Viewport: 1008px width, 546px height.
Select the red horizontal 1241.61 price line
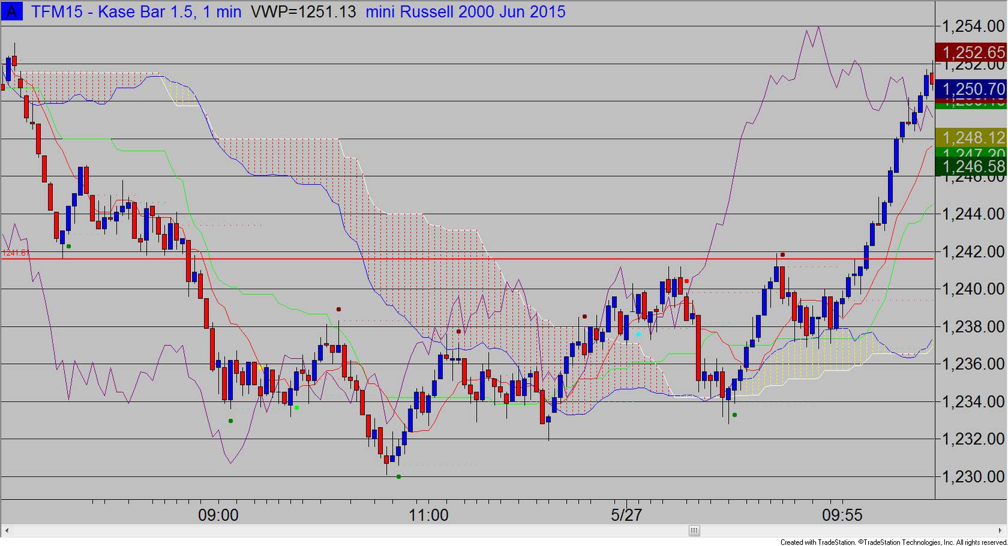[468, 259]
